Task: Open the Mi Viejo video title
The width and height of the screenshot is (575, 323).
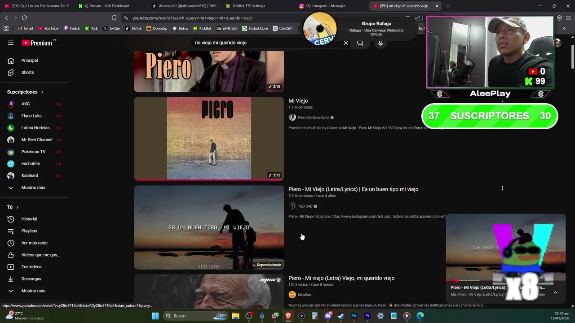Action: point(298,100)
